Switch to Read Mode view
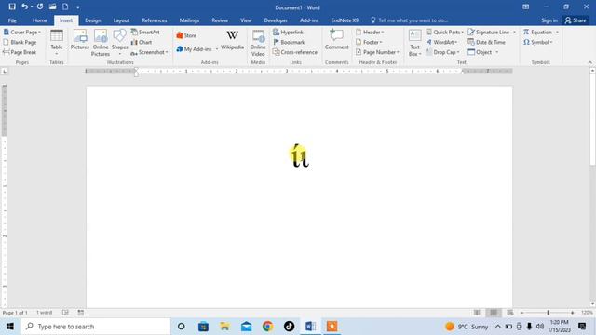Screen dimensions: 596x335 [477, 313]
